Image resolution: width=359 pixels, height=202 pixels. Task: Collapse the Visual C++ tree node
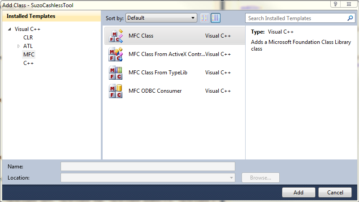[x=10, y=29]
